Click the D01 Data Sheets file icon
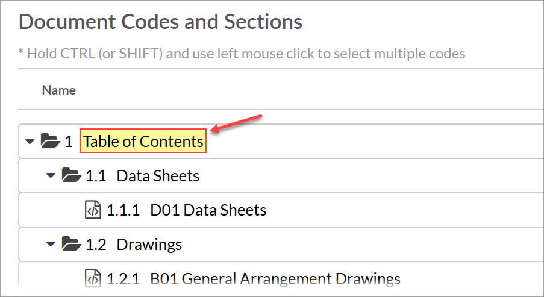 [x=92, y=210]
